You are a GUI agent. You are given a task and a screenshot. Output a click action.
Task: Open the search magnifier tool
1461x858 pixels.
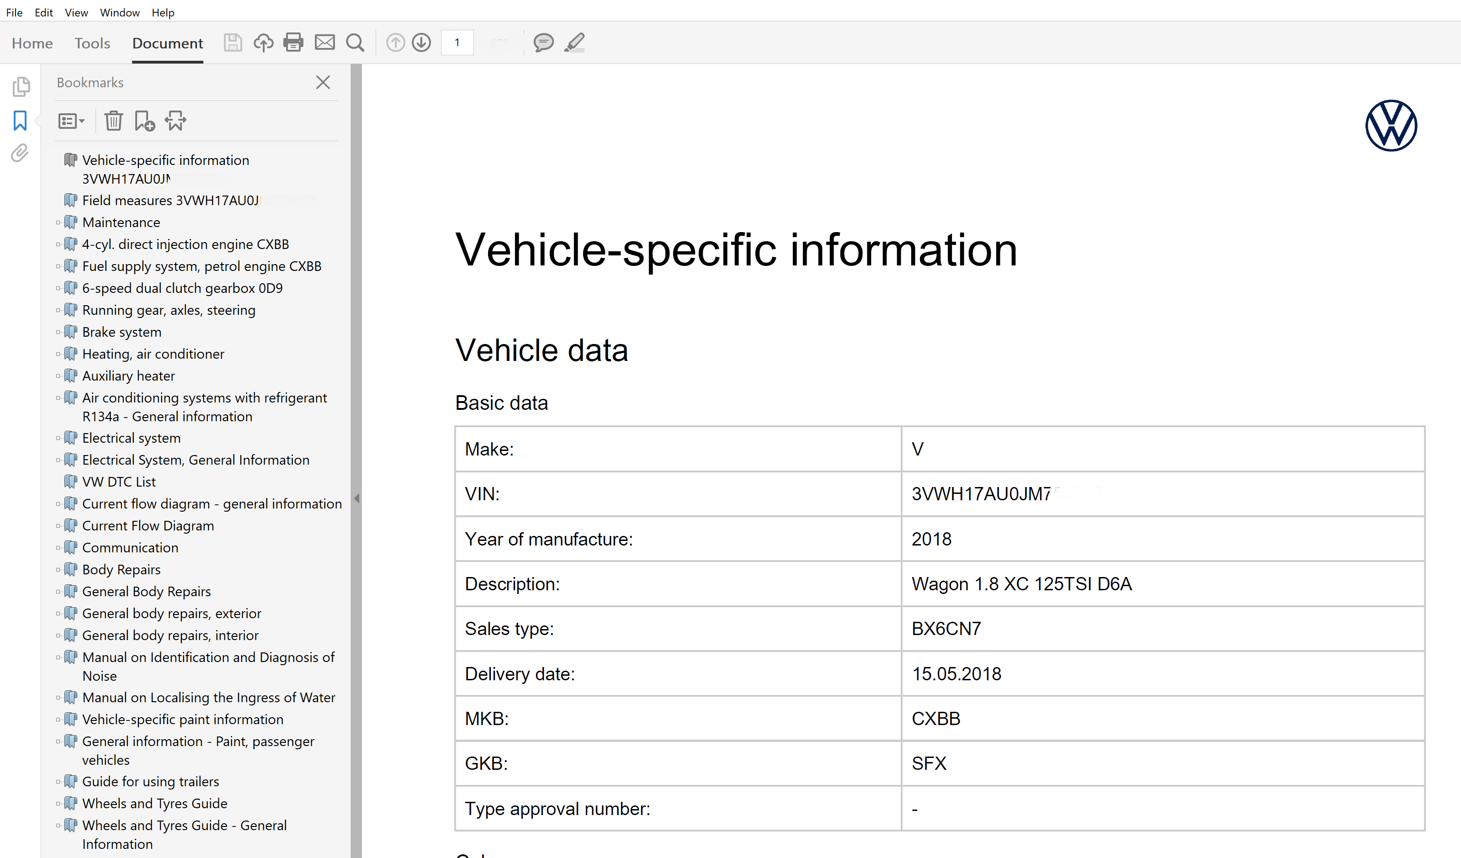[355, 42]
